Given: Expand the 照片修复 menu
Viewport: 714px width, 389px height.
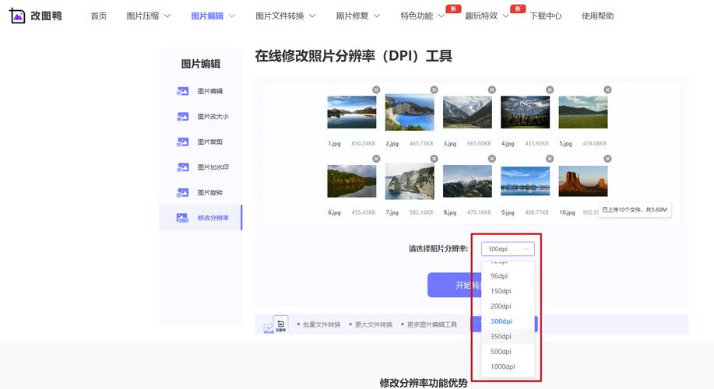Looking at the screenshot, I should (357, 16).
